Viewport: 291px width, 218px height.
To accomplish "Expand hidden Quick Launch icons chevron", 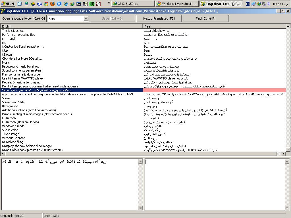I will [x=109, y=3].
